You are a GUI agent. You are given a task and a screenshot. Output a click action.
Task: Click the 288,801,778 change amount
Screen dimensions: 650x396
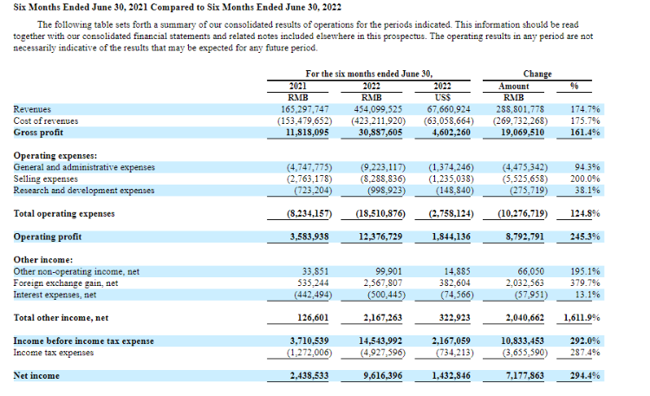click(520, 109)
